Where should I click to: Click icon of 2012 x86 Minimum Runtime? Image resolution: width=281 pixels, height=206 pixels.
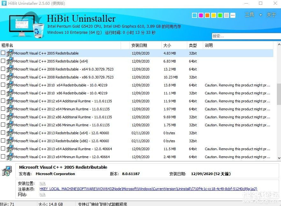(x=10, y=125)
